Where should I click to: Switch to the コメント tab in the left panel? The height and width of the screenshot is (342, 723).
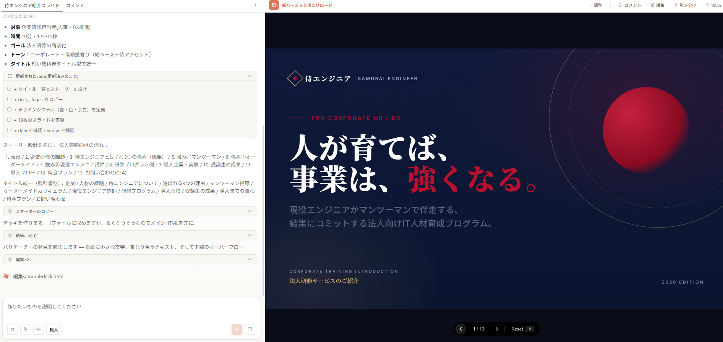[x=75, y=5]
